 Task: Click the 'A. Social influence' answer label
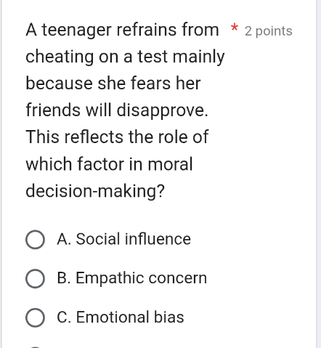[124, 239]
